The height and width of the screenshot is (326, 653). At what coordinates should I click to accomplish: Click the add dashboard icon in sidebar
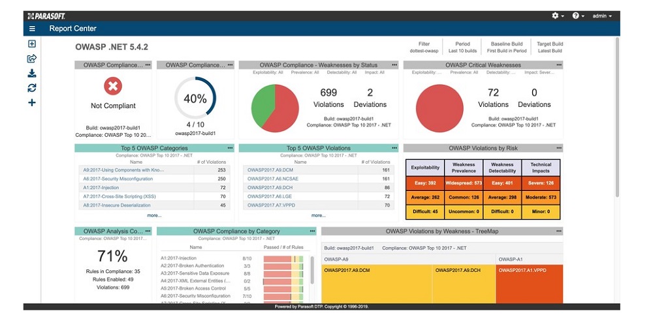point(31,44)
